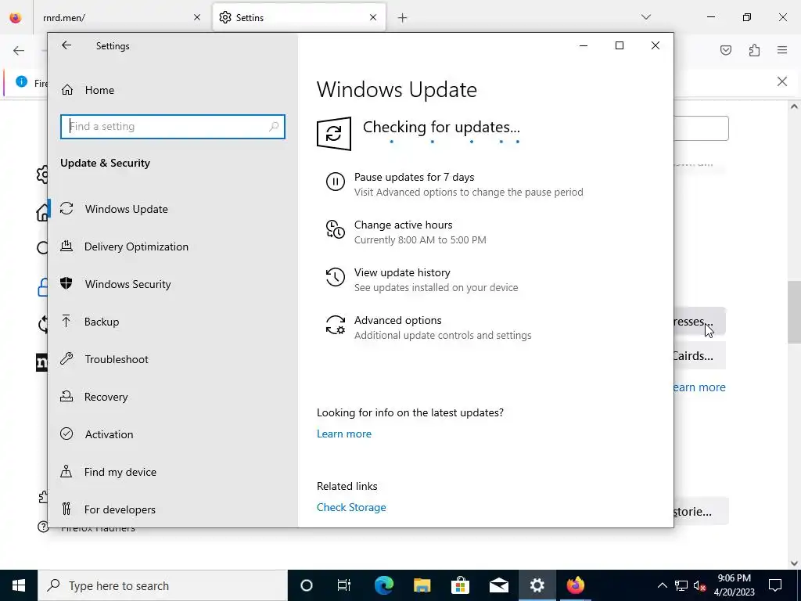Close the rnrd.men/ Firefox tab
This screenshot has height=601, width=801.
click(197, 17)
